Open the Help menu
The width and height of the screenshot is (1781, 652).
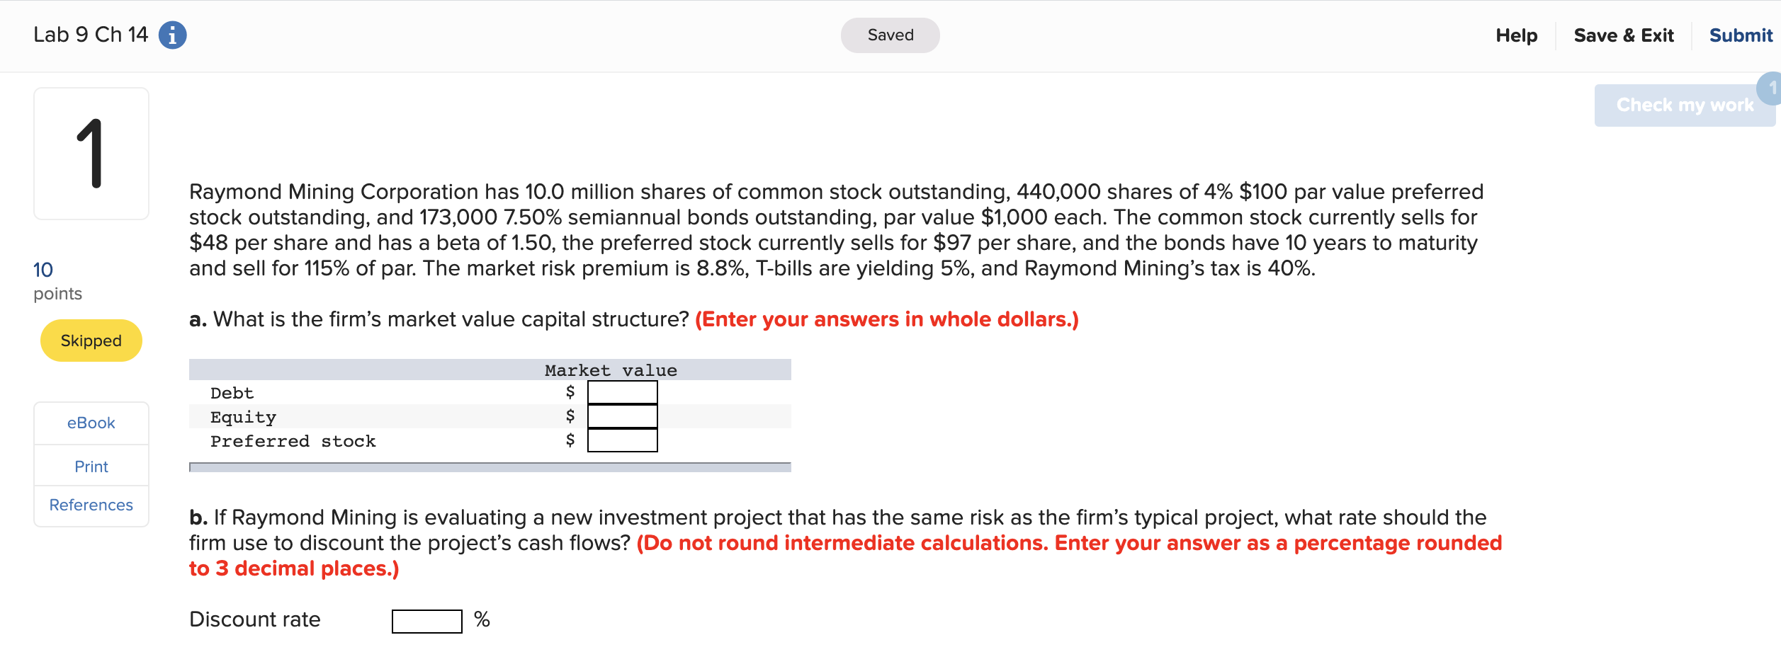coord(1516,35)
